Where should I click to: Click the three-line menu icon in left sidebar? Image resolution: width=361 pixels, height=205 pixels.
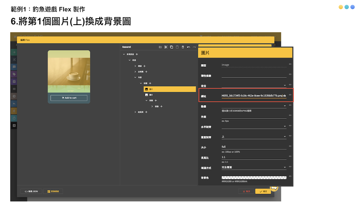(14, 89)
